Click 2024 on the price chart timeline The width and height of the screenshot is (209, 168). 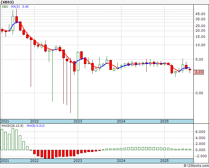pos(121,121)
